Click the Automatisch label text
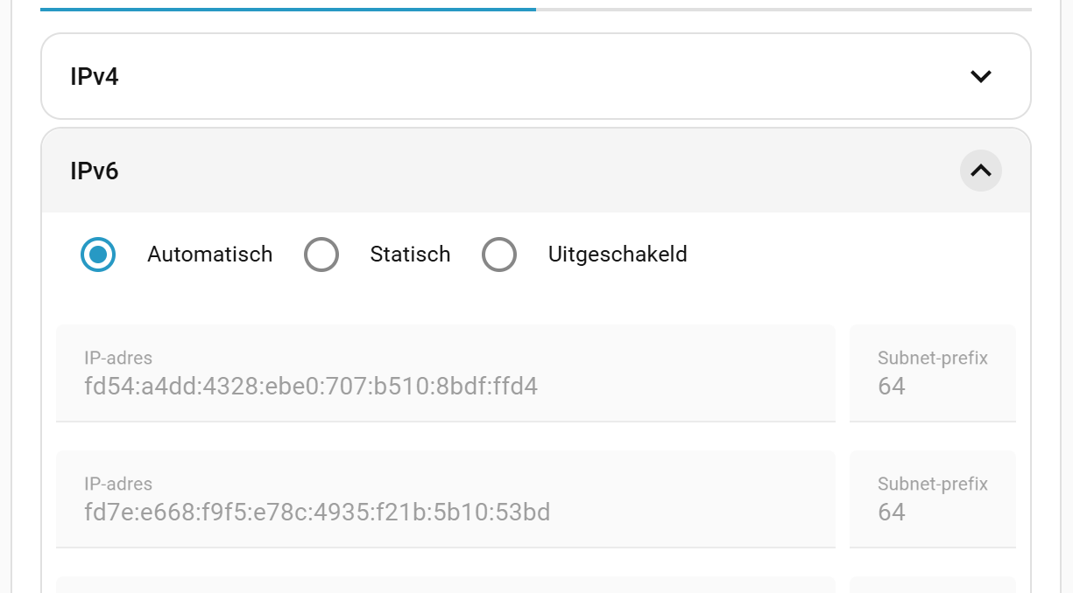This screenshot has height=593, width=1073. (210, 255)
